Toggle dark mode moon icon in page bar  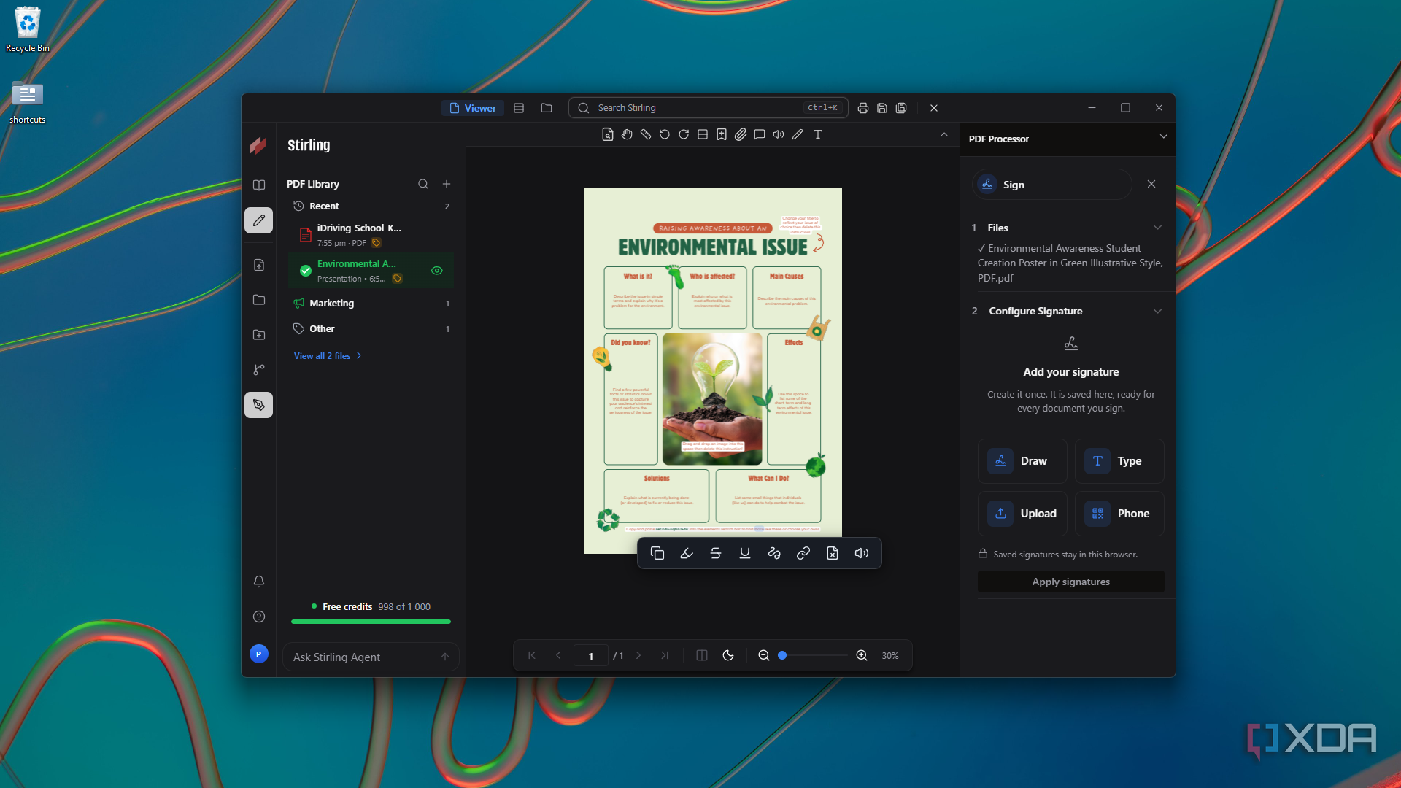[x=728, y=655]
